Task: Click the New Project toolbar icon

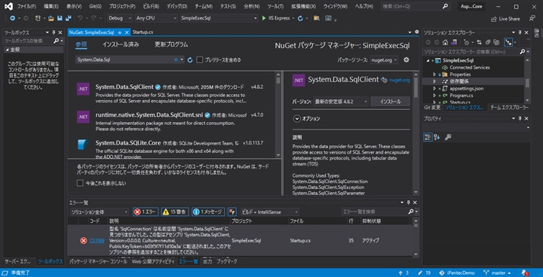Action: 38,18
